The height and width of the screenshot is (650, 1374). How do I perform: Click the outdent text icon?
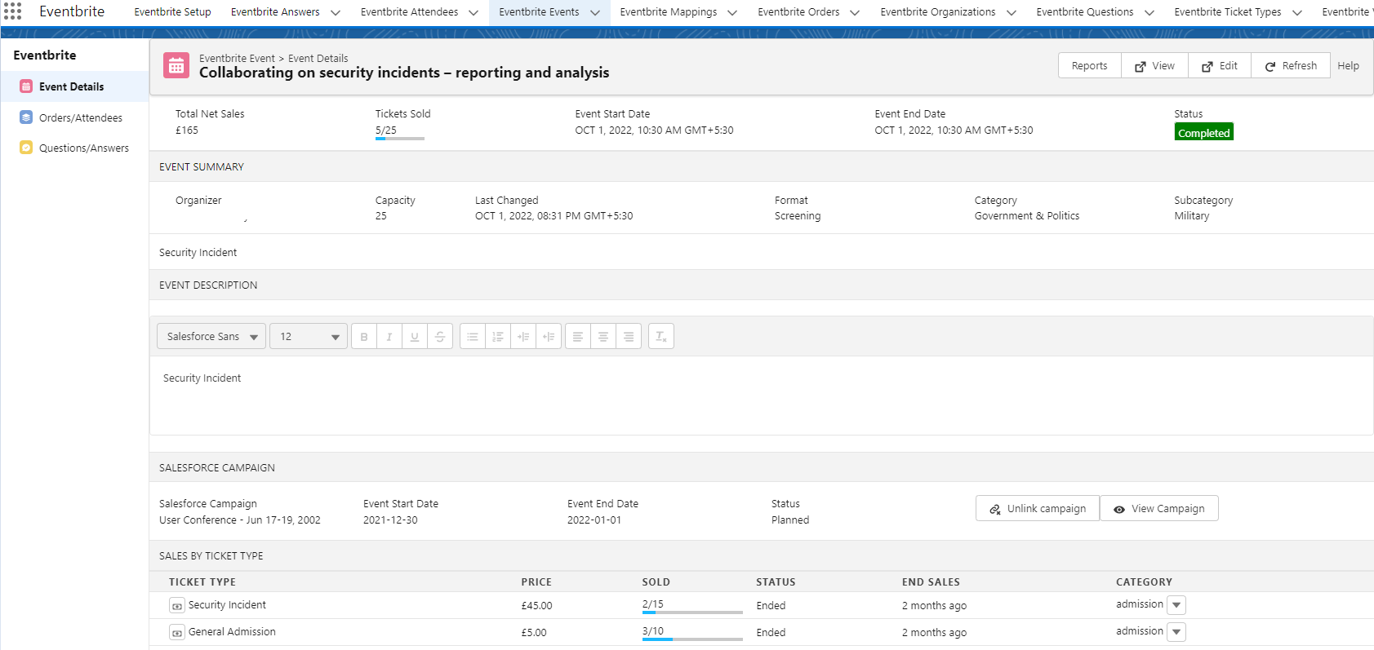[x=549, y=336]
